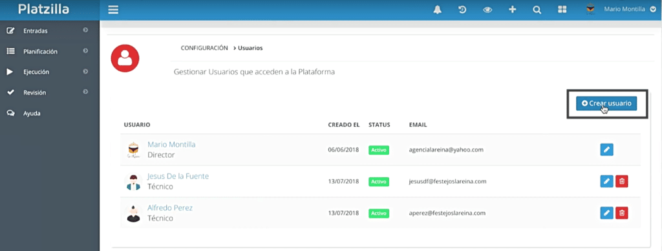Screen dimensions: 662x251
Task: Click the plus add icon in header
Action: click(x=512, y=10)
